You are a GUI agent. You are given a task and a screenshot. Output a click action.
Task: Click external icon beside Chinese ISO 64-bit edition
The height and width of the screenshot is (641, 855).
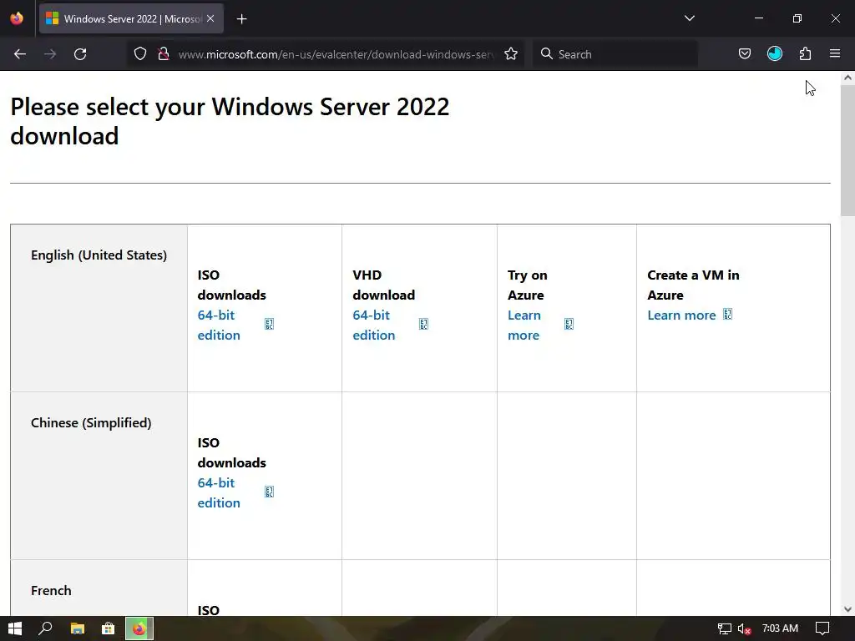(269, 492)
